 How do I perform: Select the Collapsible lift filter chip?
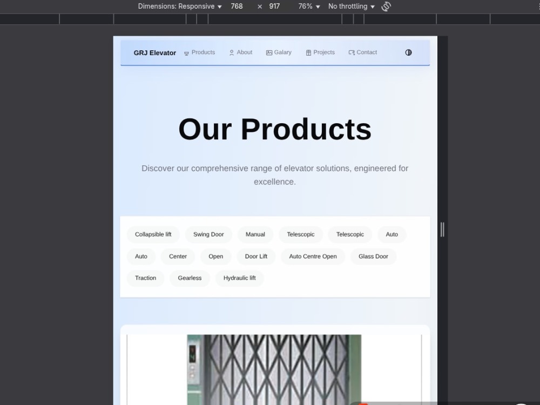(x=153, y=234)
